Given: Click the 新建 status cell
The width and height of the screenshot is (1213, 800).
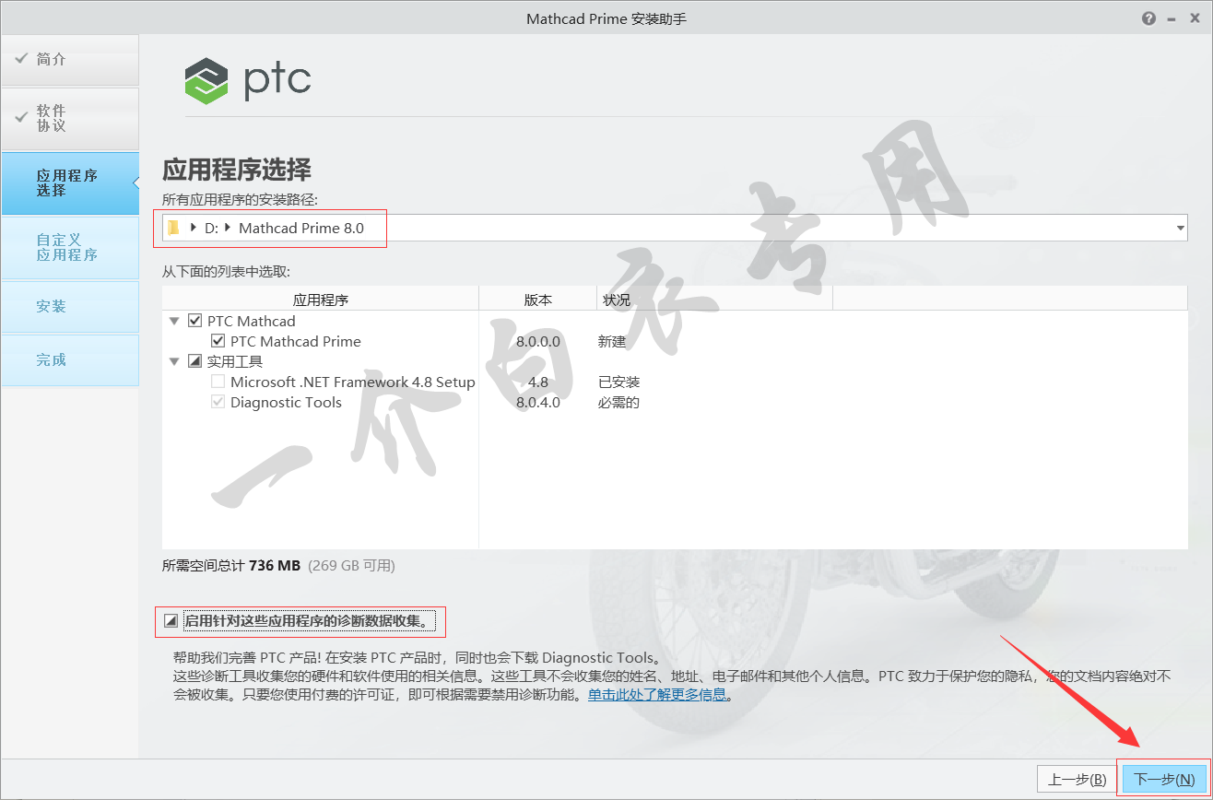Looking at the screenshot, I should pos(612,341).
